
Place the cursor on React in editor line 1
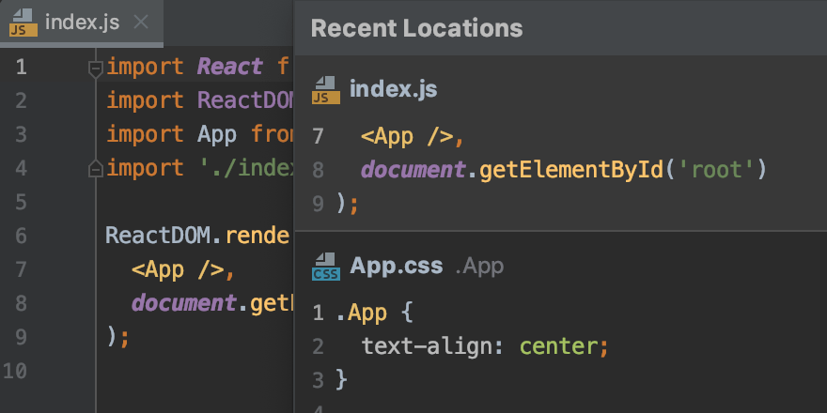click(231, 68)
